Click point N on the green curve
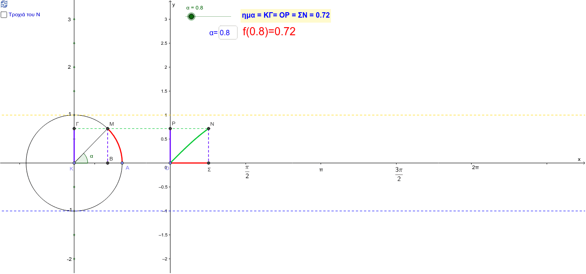The height and width of the screenshot is (274, 586). (x=208, y=129)
